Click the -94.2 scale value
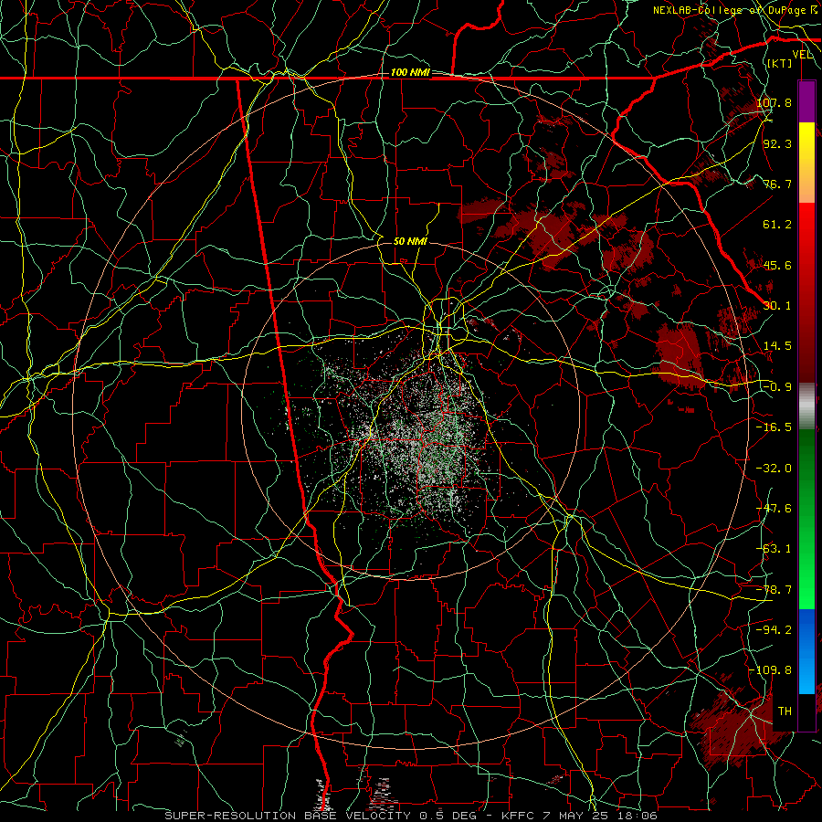The image size is (822, 822). (774, 630)
